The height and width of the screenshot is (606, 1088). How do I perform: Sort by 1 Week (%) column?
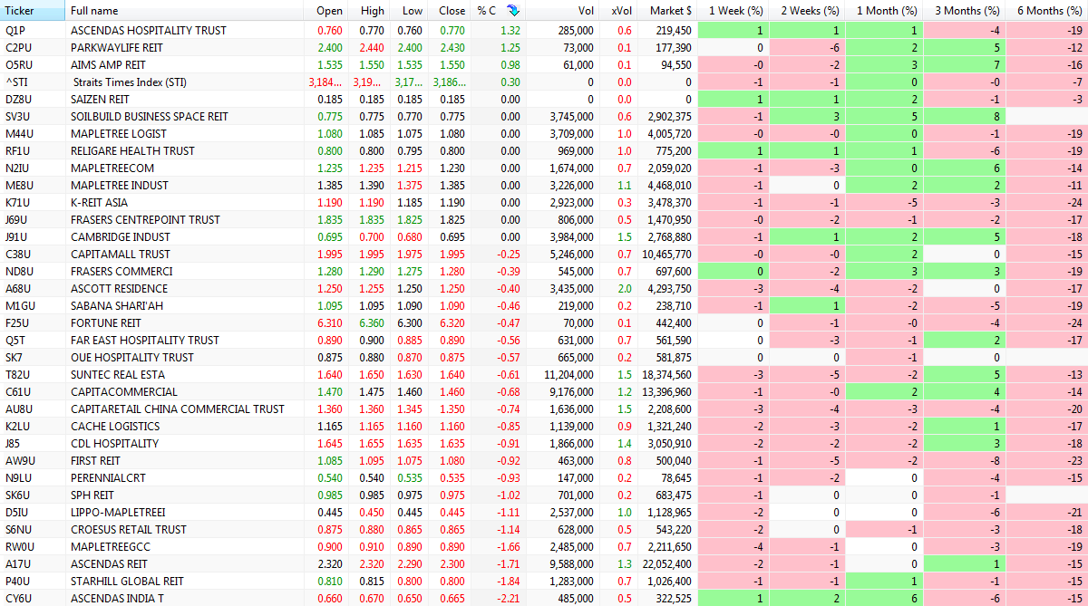tap(735, 10)
